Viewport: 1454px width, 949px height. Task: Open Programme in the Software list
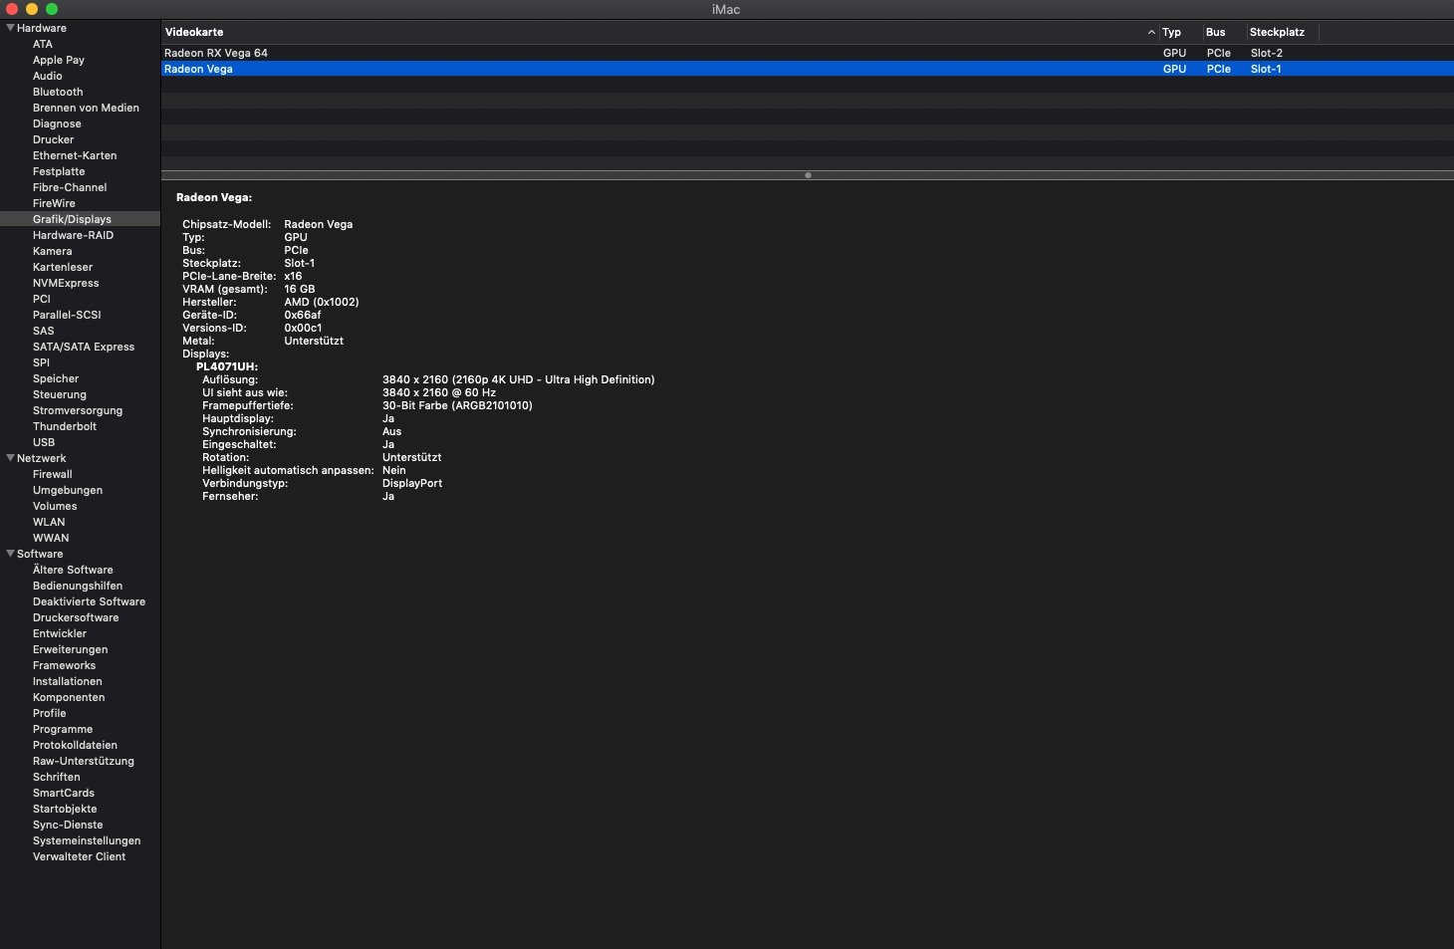tap(63, 729)
